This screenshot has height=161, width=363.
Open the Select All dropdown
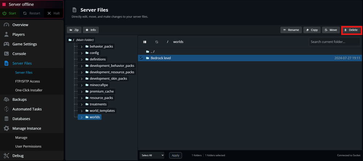tap(152, 155)
